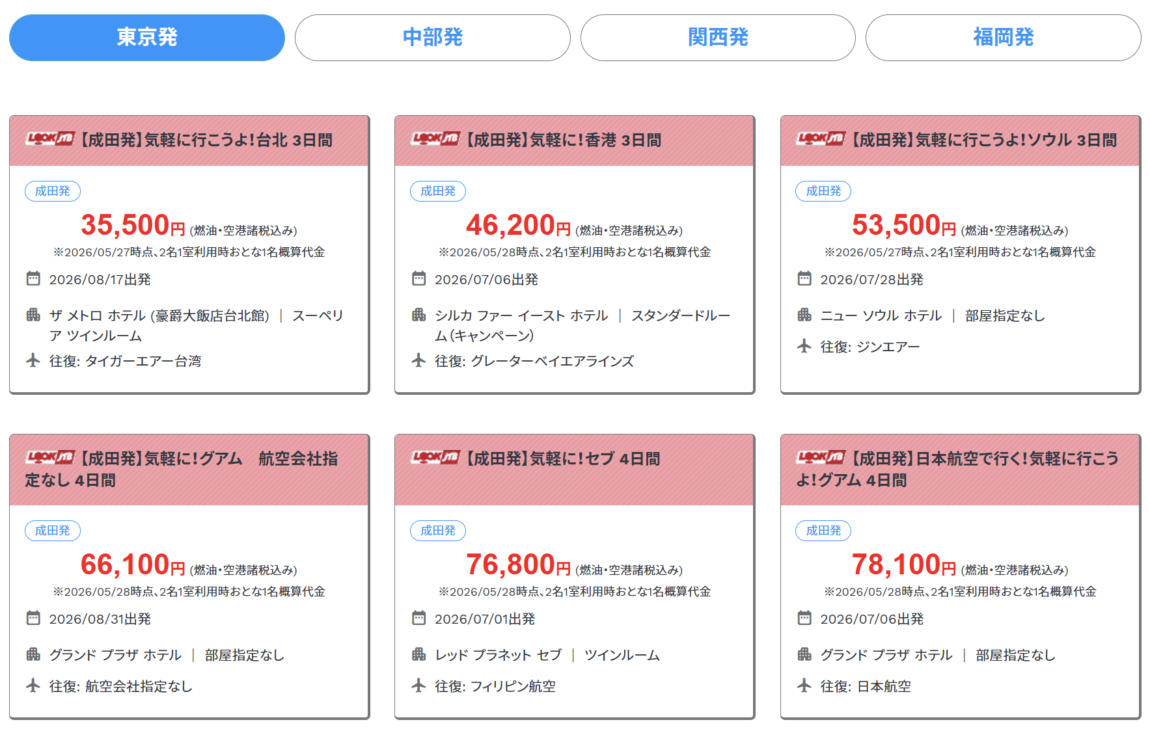The height and width of the screenshot is (733, 1150).
Task: Switch to the 中部発 tab
Action: (433, 38)
